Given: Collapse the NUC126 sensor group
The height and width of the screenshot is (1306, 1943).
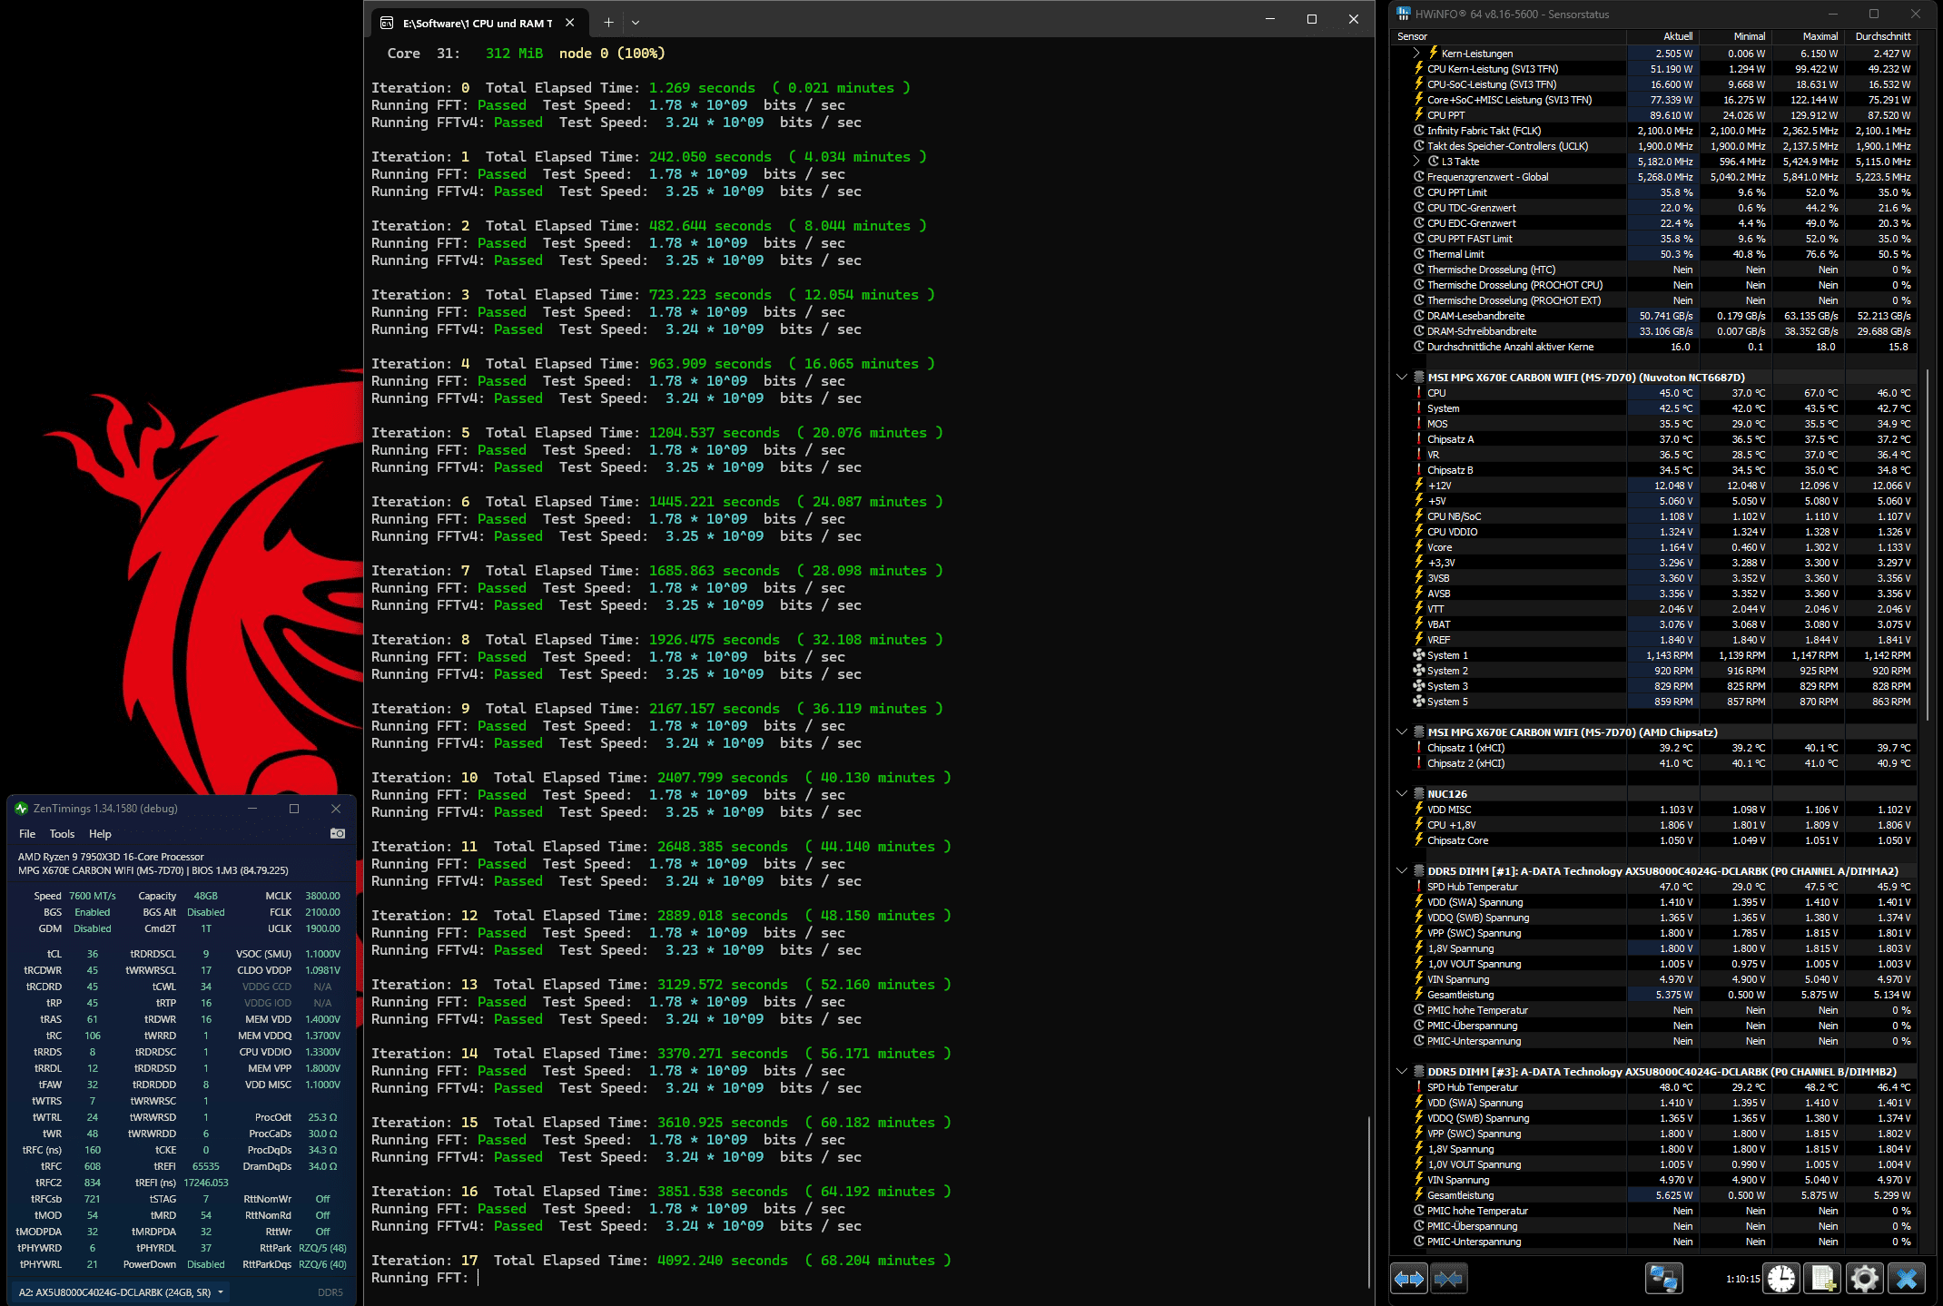Looking at the screenshot, I should [1402, 794].
